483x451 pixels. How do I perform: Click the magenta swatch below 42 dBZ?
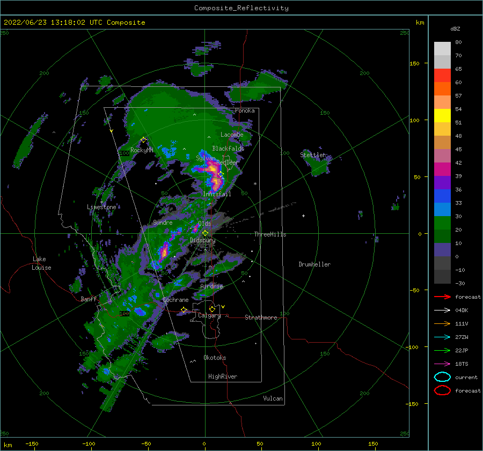442,169
